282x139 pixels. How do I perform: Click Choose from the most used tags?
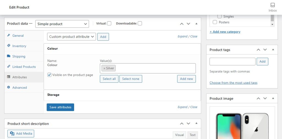pos(234,83)
